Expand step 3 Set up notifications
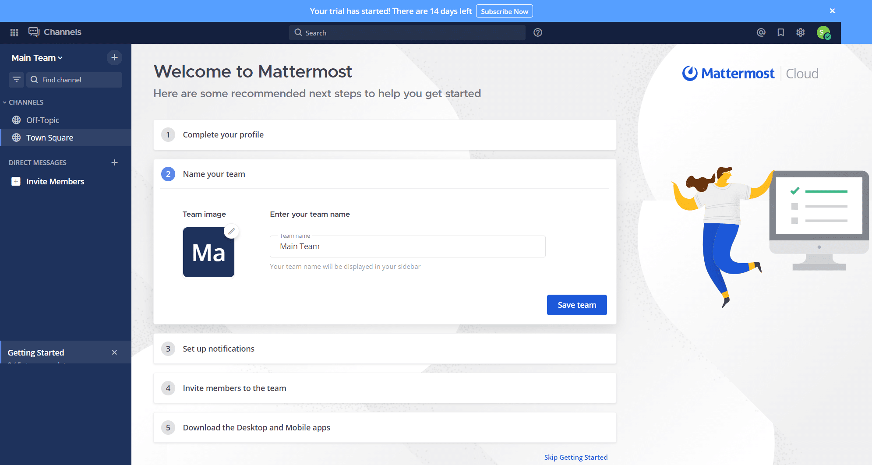This screenshot has width=872, height=465. pyautogui.click(x=385, y=349)
